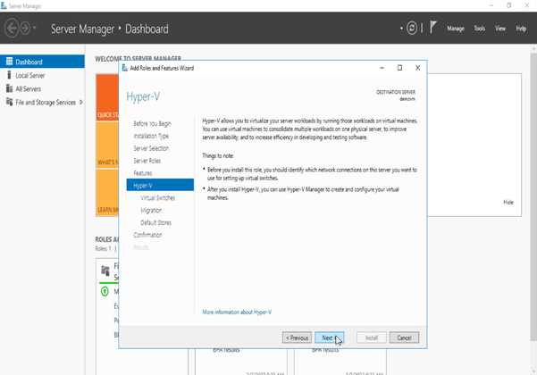Click the scrollbar up arrow

[533, 49]
